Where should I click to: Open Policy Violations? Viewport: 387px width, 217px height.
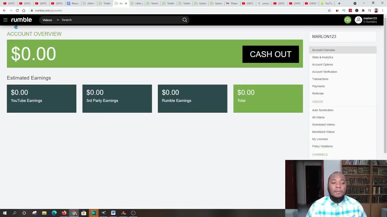point(322,146)
